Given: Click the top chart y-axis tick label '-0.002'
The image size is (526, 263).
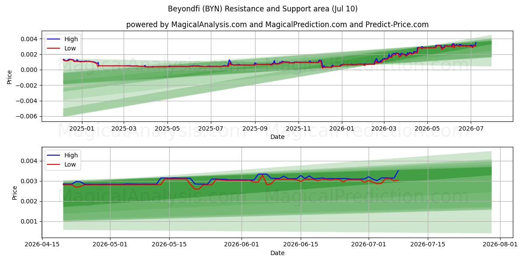Looking at the screenshot, I should (x=27, y=85).
